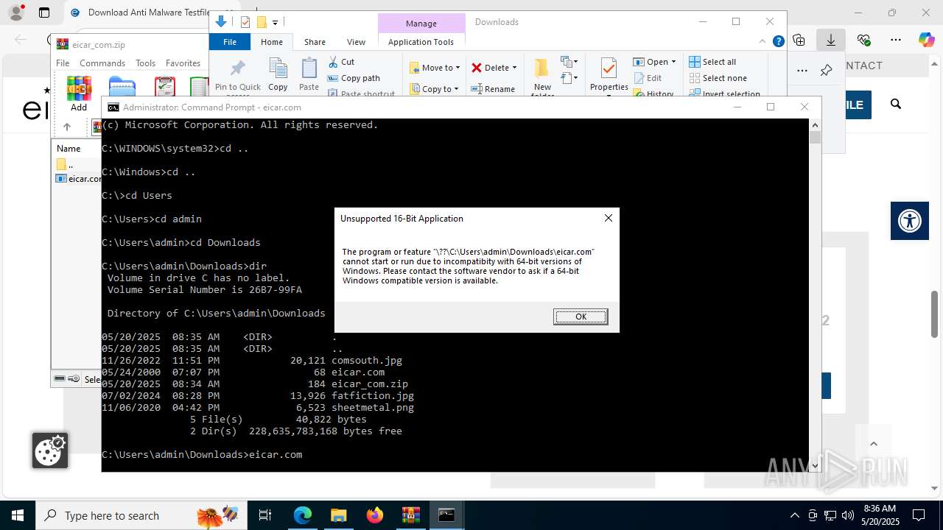Screen dimensions: 943x530
Task: Click Copy path in Explorer ribbon
Action: coord(354,78)
